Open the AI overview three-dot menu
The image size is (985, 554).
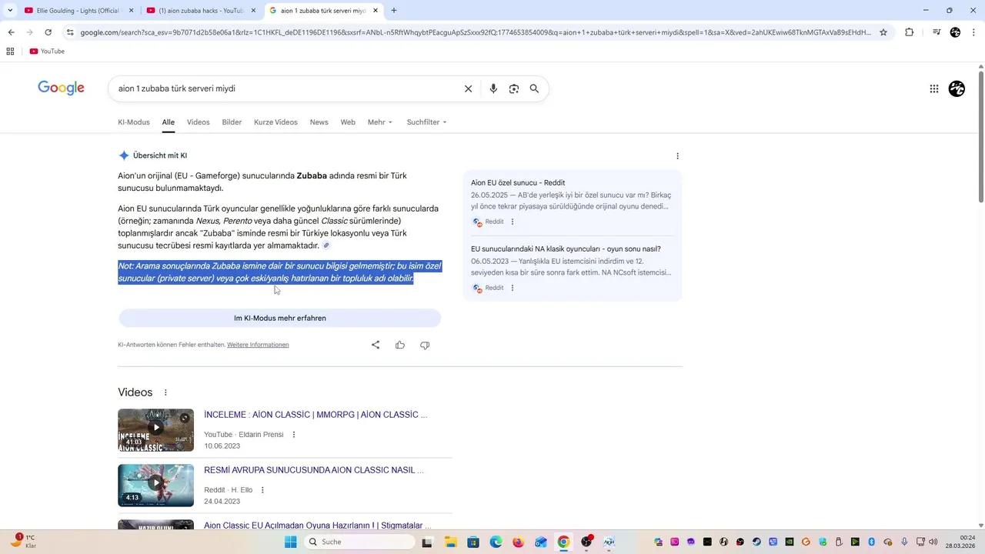click(x=677, y=155)
